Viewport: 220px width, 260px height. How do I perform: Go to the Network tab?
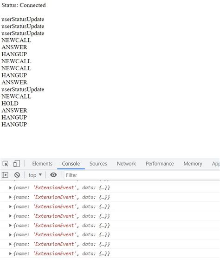126,164
